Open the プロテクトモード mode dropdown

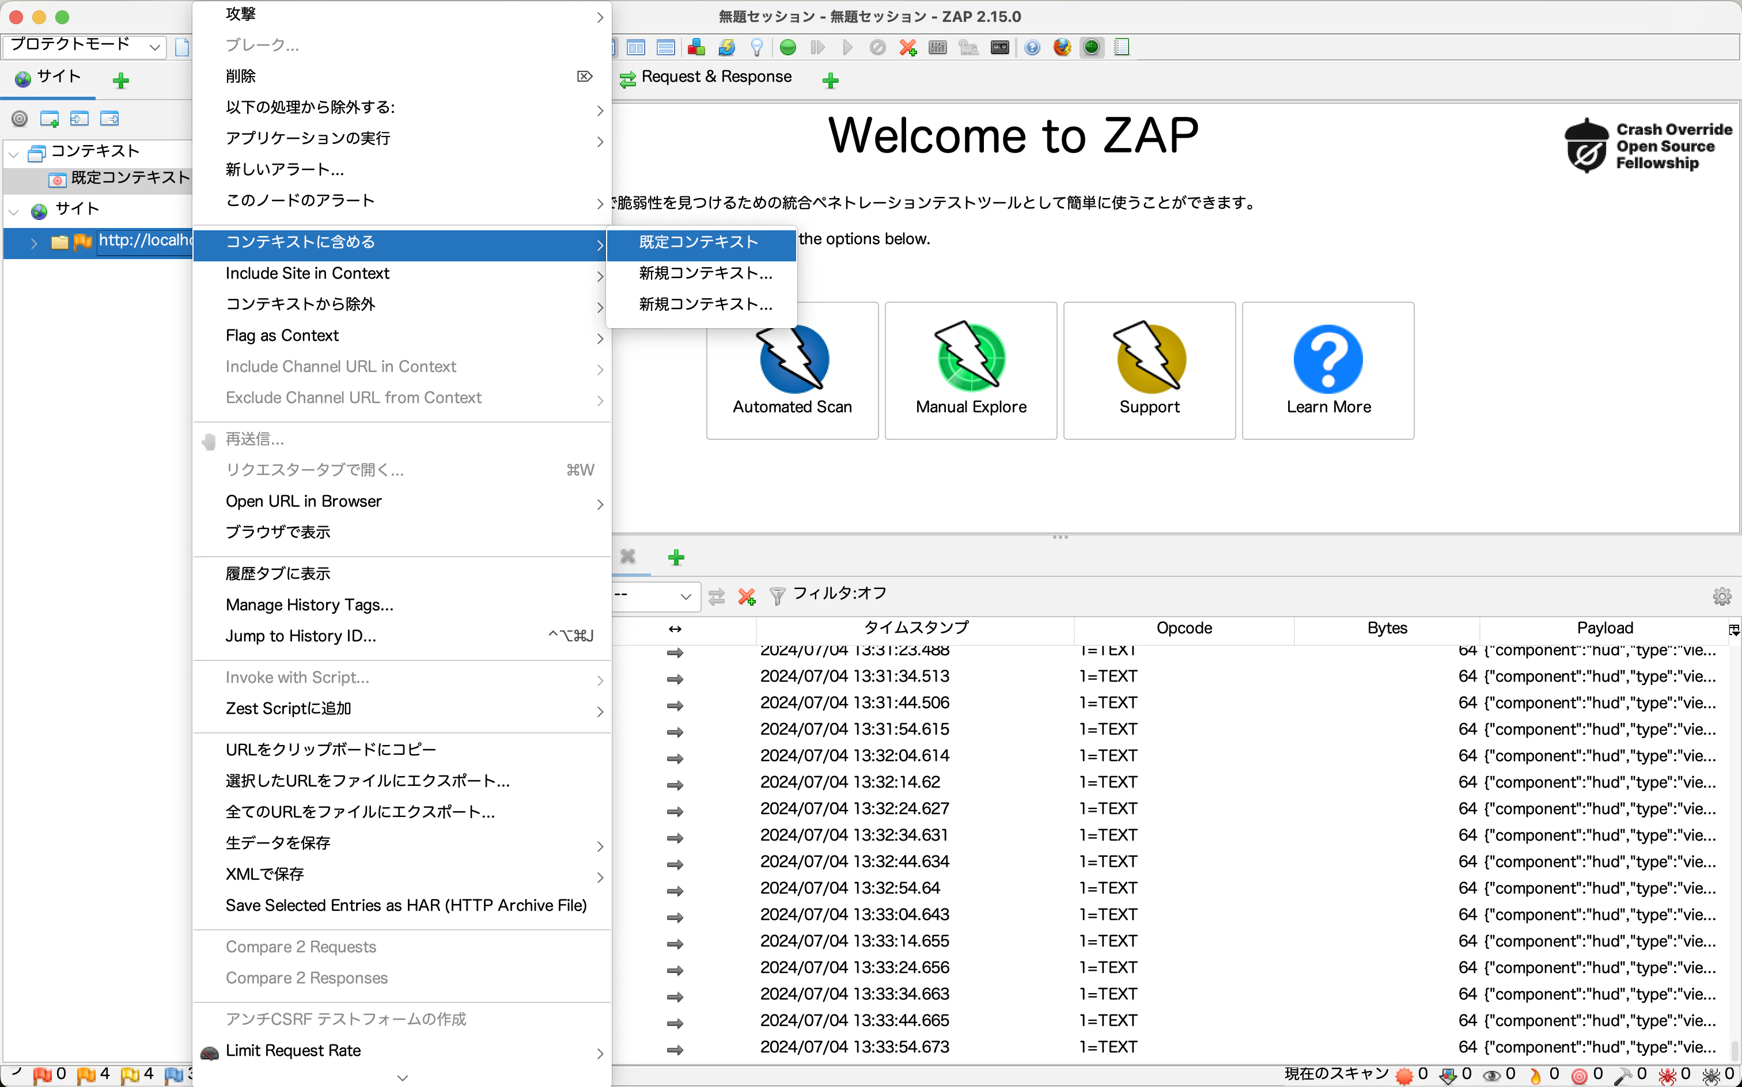85,46
